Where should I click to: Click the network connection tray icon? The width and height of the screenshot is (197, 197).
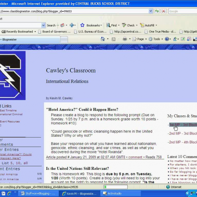tap(192, 193)
